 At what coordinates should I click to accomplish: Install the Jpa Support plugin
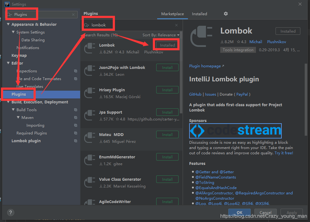click(x=167, y=112)
